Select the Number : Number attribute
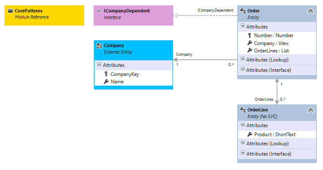This screenshot has height=170, width=323. [x=273, y=35]
